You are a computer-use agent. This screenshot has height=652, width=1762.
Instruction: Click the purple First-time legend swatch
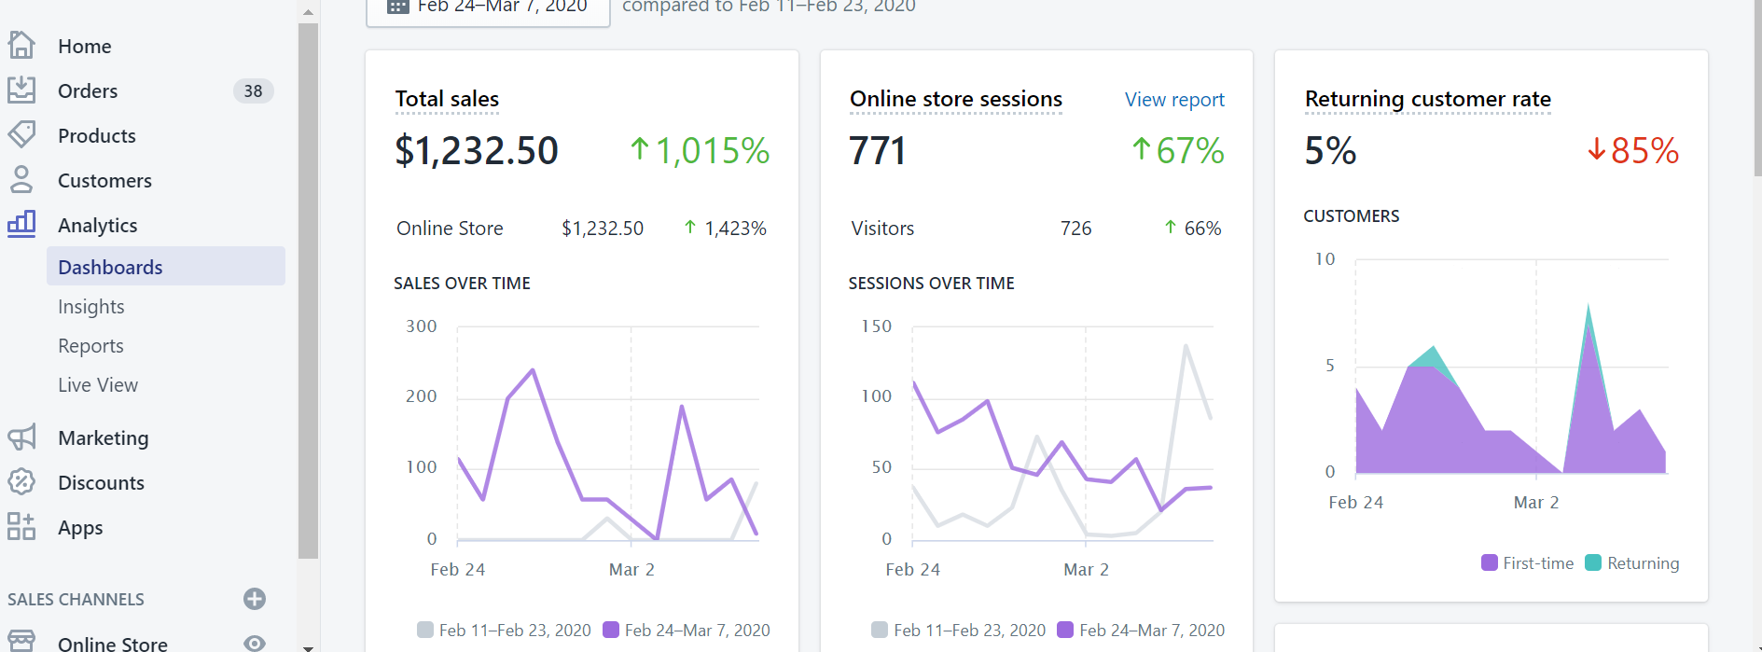(x=1490, y=562)
